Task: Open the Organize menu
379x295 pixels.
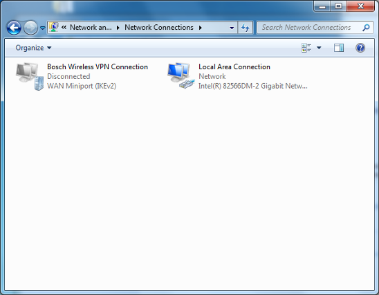Action: click(x=33, y=48)
